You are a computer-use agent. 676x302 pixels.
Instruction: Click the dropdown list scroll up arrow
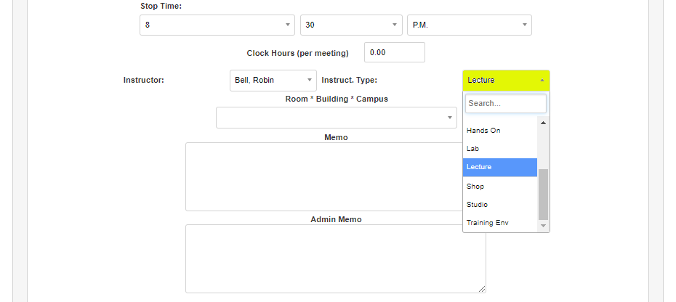coord(543,123)
